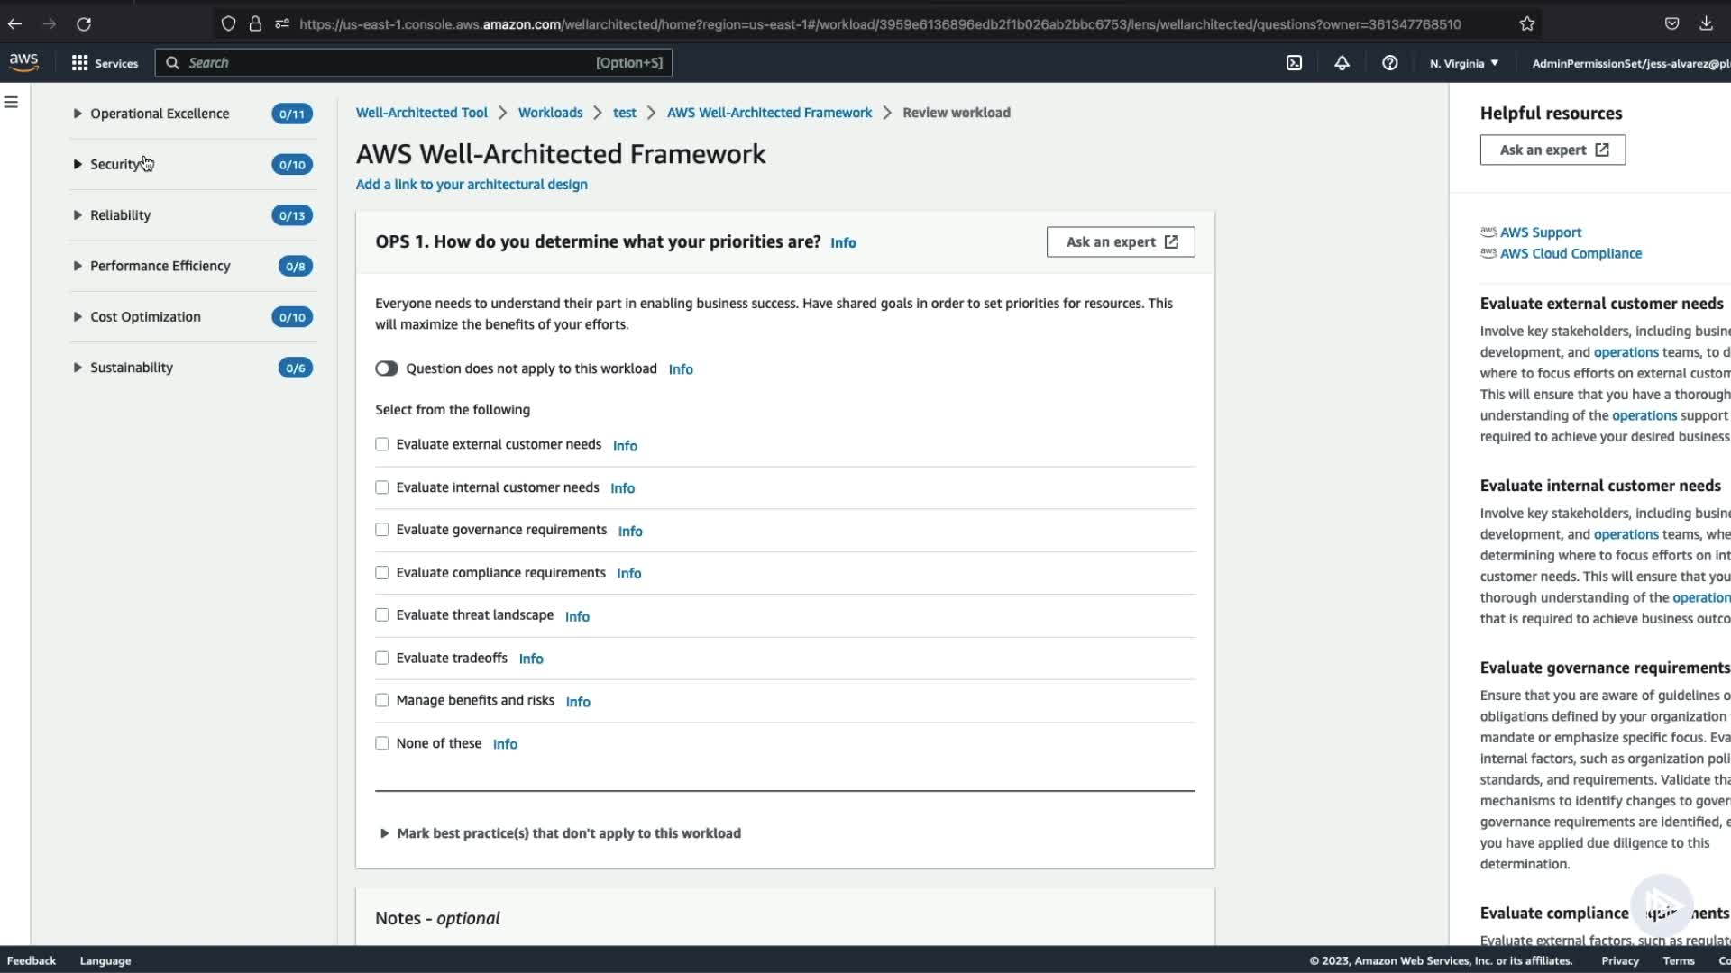Open Add a link to your architectural design
The image size is (1731, 973).
coord(472,185)
